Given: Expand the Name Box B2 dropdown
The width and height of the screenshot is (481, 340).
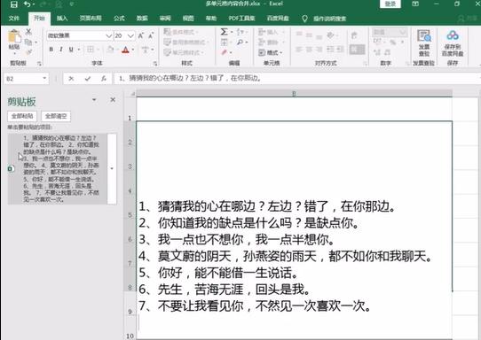Looking at the screenshot, I should 44,78.
